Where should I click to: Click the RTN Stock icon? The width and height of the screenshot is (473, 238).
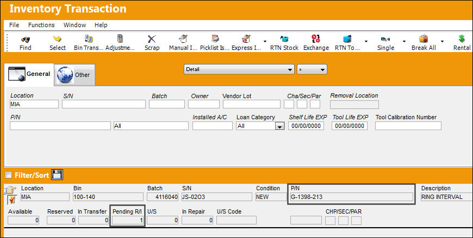[x=284, y=38]
